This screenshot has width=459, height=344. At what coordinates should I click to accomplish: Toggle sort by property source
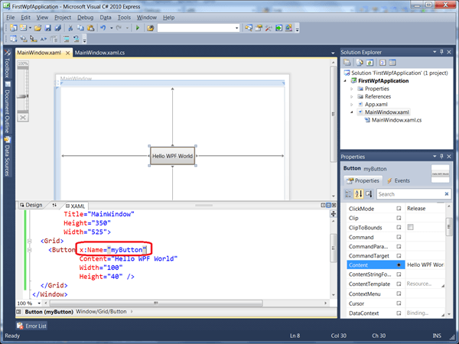click(369, 193)
